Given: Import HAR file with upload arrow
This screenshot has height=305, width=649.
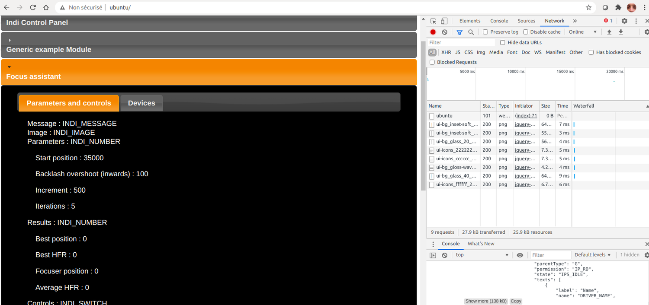Looking at the screenshot, I should pyautogui.click(x=609, y=32).
